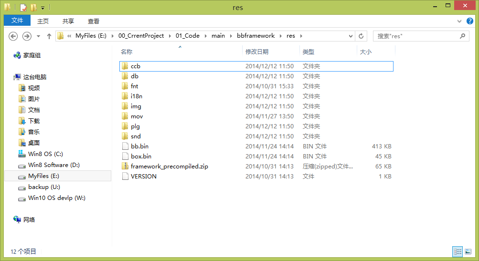The width and height of the screenshot is (479, 261).
Task: Open 图片 in navigation pane
Action: [29, 99]
